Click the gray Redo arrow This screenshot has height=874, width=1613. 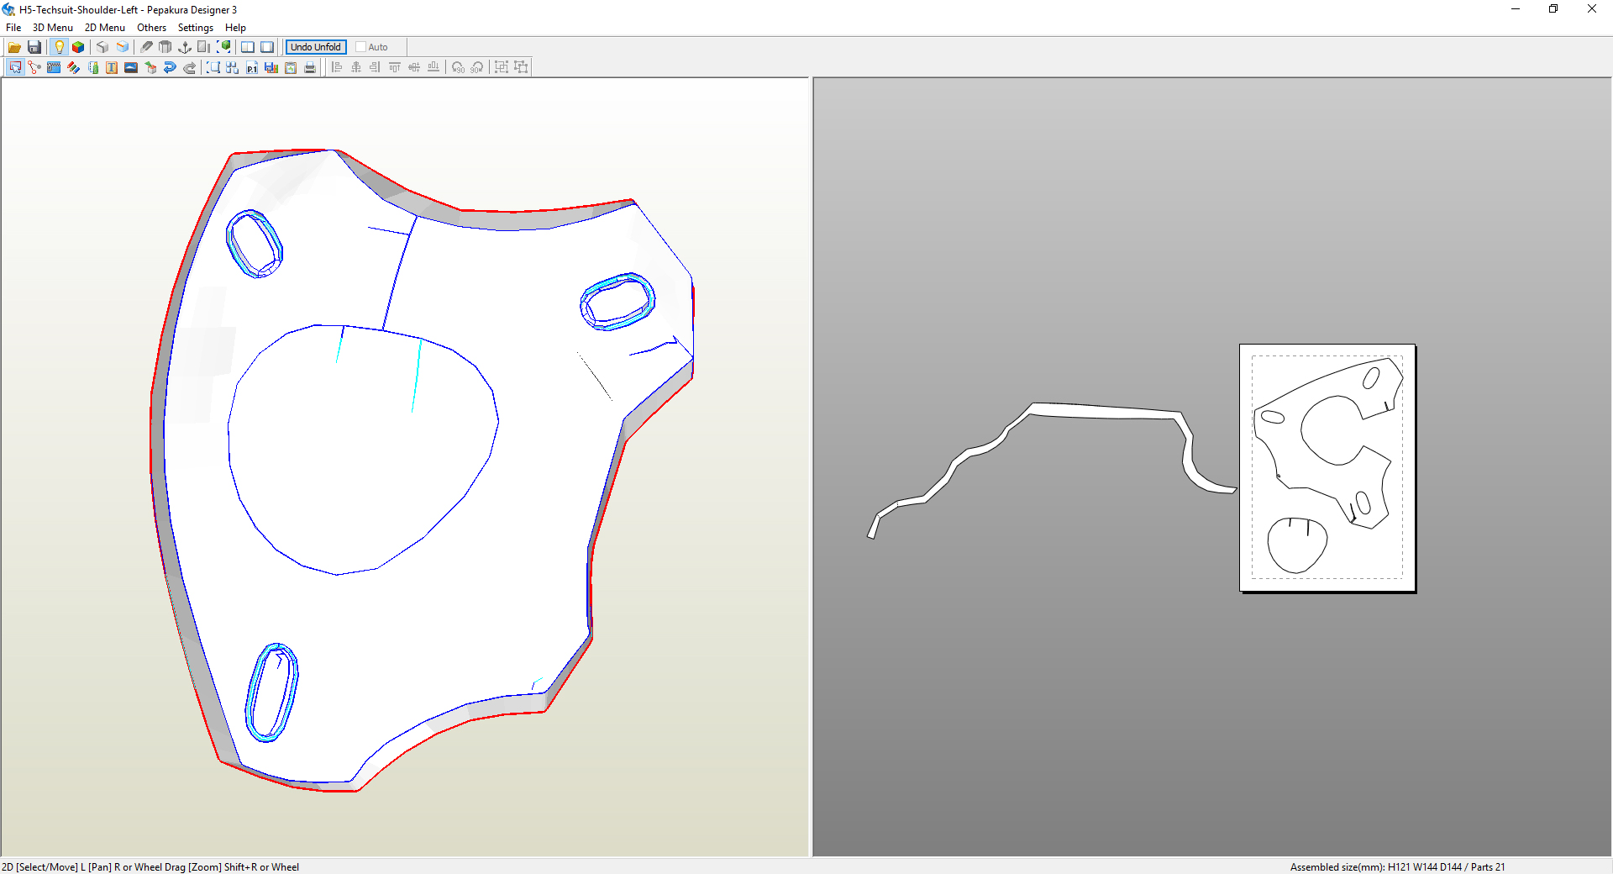pyautogui.click(x=189, y=67)
